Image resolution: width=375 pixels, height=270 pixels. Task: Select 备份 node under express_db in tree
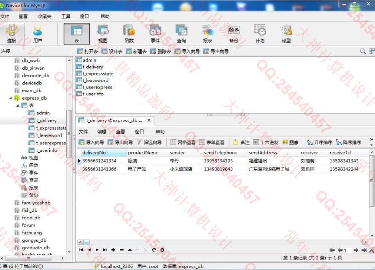coord(33,195)
